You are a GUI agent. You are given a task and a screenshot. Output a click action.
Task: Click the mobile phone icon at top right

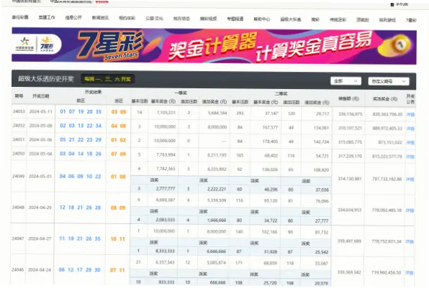[x=392, y=4]
